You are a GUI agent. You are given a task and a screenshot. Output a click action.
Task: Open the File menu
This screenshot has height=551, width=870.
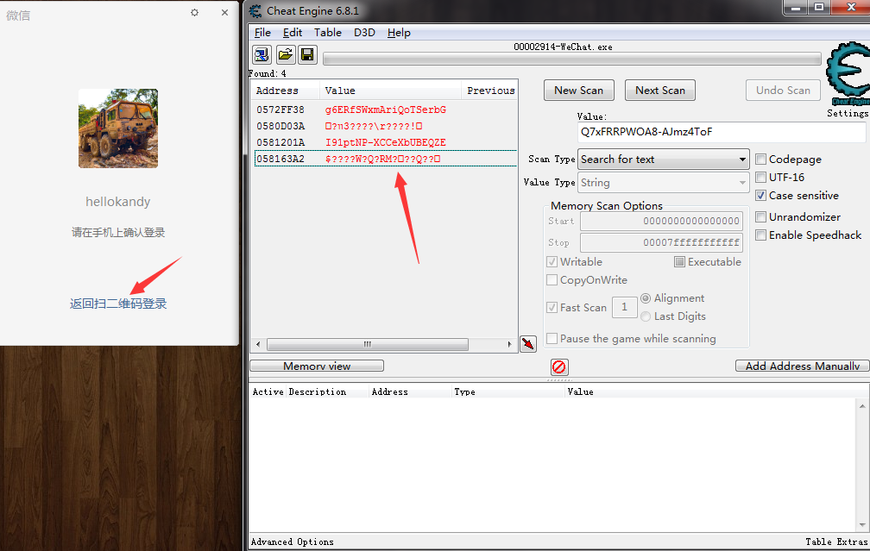(262, 33)
